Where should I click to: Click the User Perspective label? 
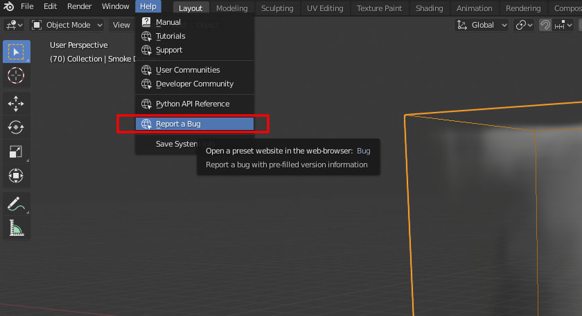79,45
